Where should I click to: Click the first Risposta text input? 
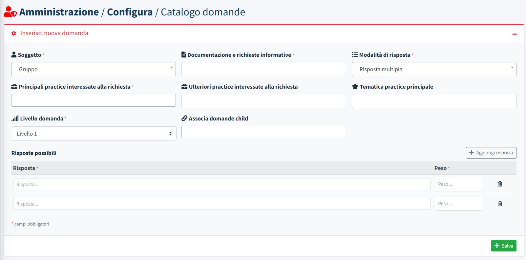point(222,184)
